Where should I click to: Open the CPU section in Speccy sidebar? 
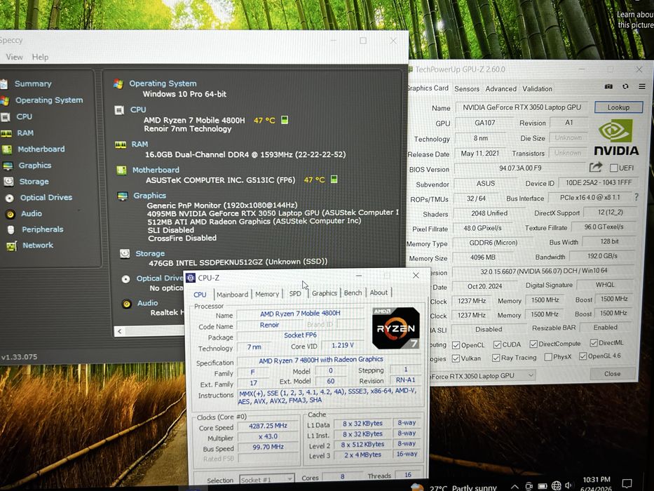click(x=25, y=116)
